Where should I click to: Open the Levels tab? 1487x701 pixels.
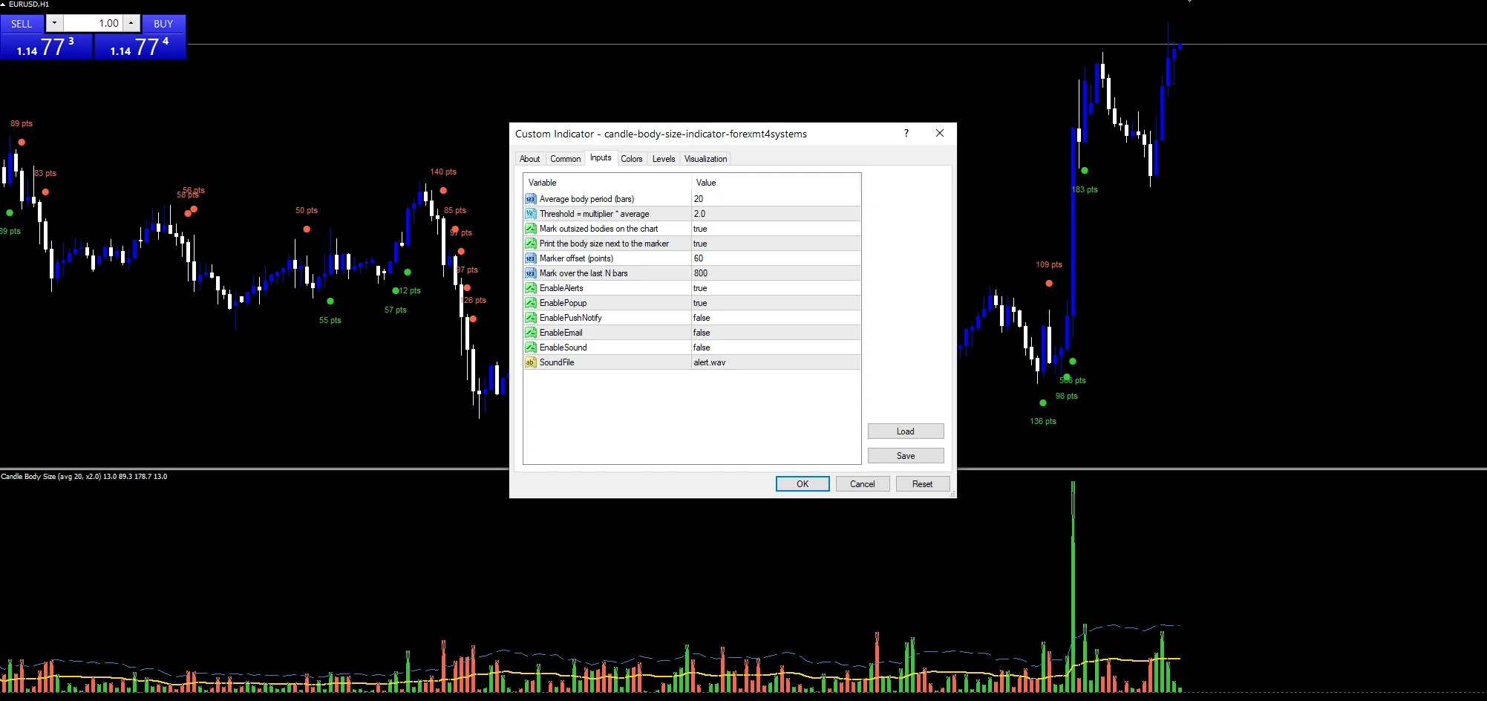[x=664, y=159]
